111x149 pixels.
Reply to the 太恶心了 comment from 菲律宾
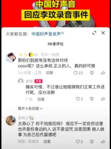coord(47,142)
